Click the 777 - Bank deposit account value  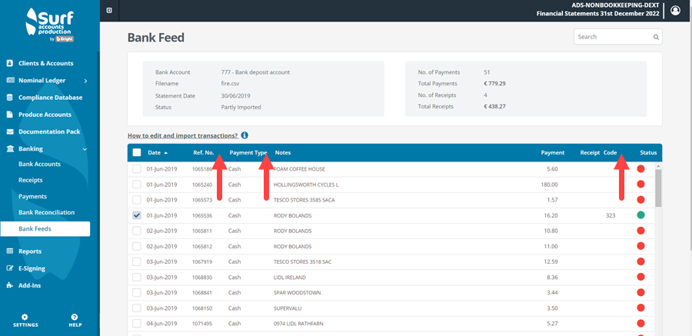[255, 72]
